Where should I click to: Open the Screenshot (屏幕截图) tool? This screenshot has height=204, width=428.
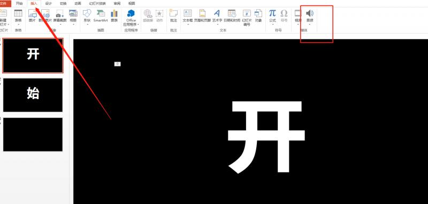(x=60, y=17)
